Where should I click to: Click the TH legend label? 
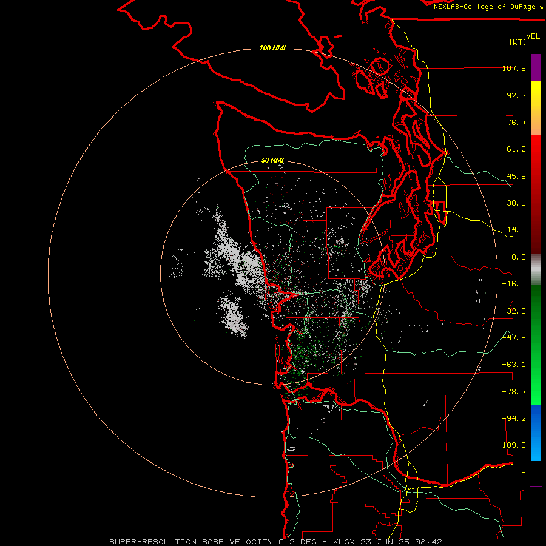[x=521, y=473]
